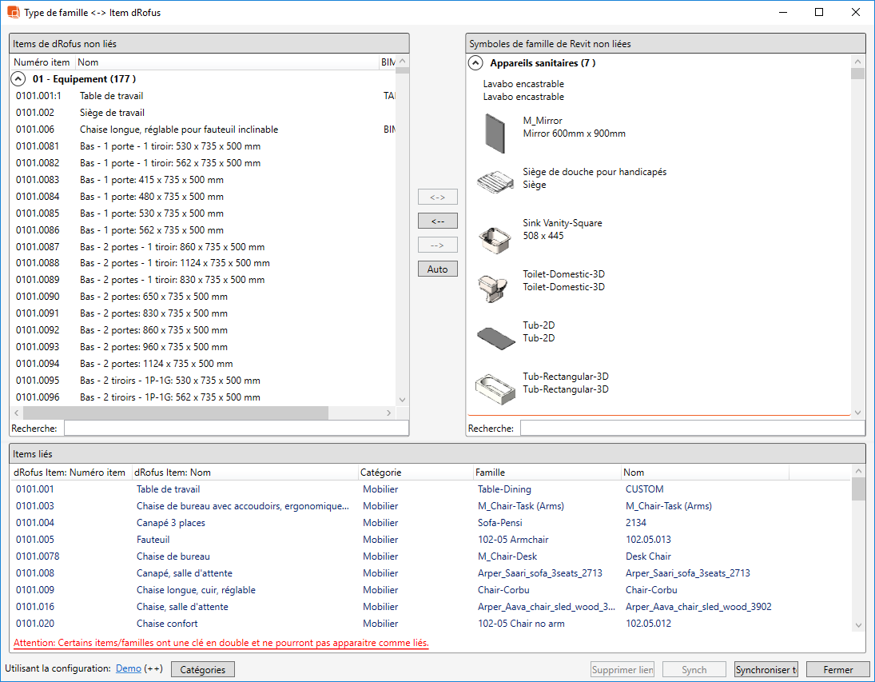This screenshot has width=875, height=682.
Task: Collapse the 01 - Equipement group
Action: tap(18, 79)
